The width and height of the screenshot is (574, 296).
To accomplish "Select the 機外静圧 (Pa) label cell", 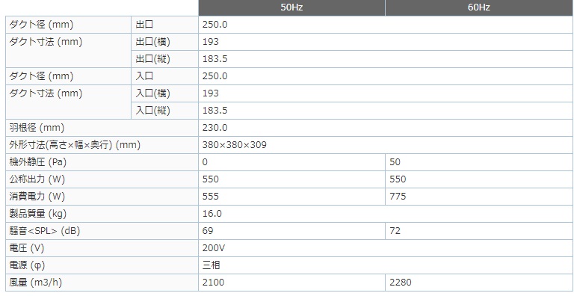I will pyautogui.click(x=102, y=162).
